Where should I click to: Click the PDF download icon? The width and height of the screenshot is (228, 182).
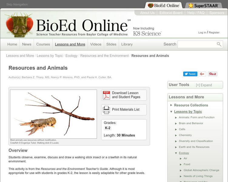[x=106, y=95]
